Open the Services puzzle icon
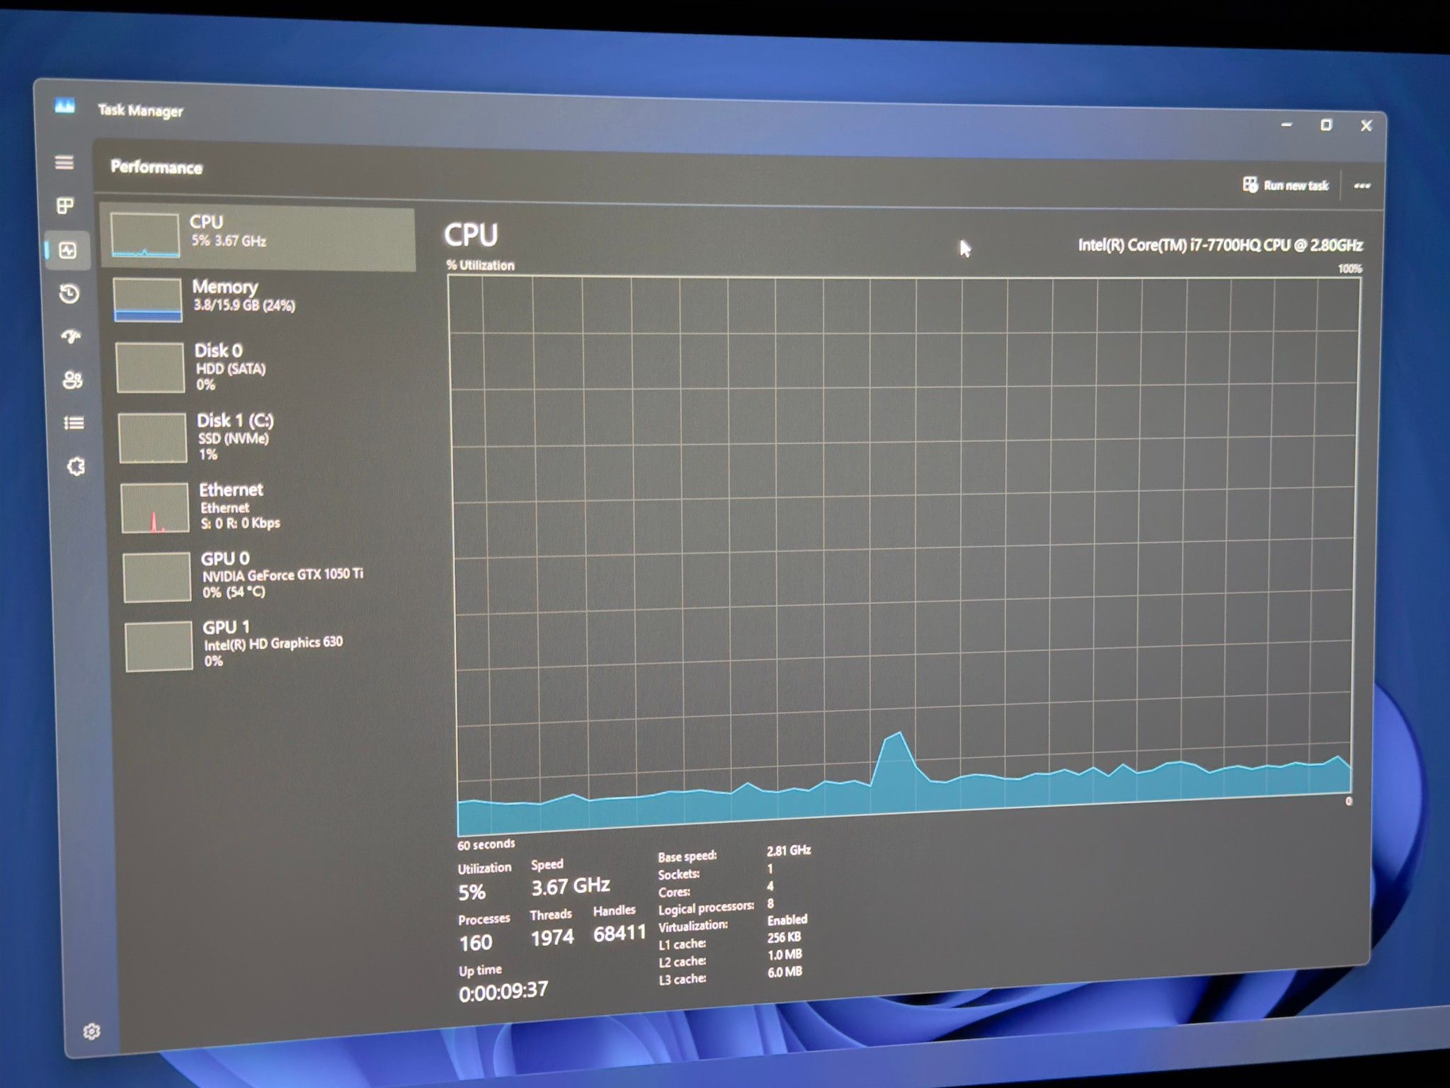The image size is (1450, 1088). pos(75,466)
